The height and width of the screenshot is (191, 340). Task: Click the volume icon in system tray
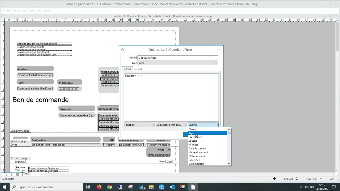[x=307, y=187]
